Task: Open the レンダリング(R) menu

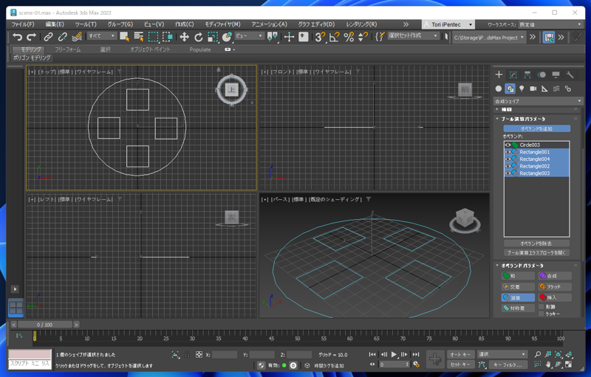Action: 361,24
